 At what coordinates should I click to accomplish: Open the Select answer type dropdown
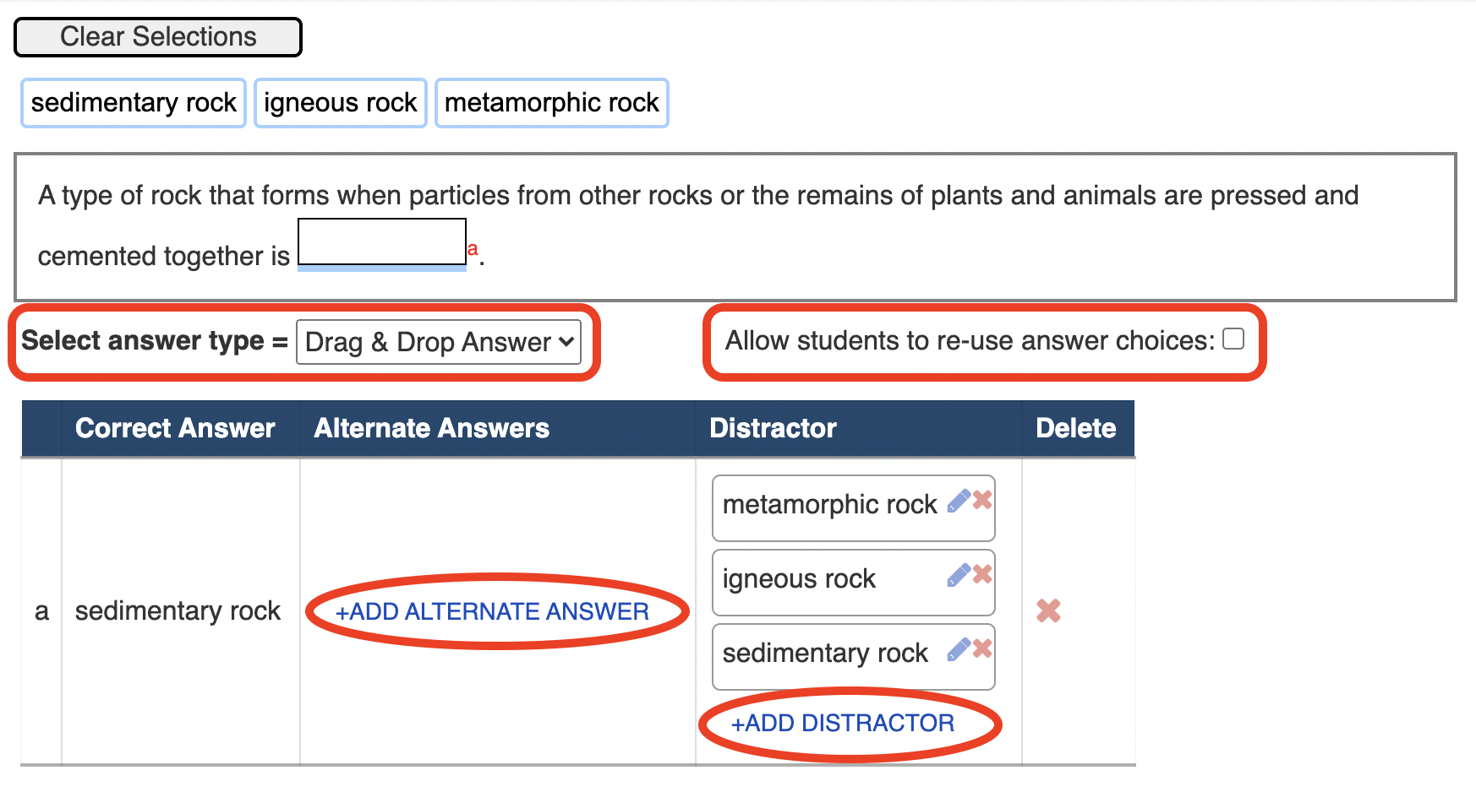[x=439, y=342]
